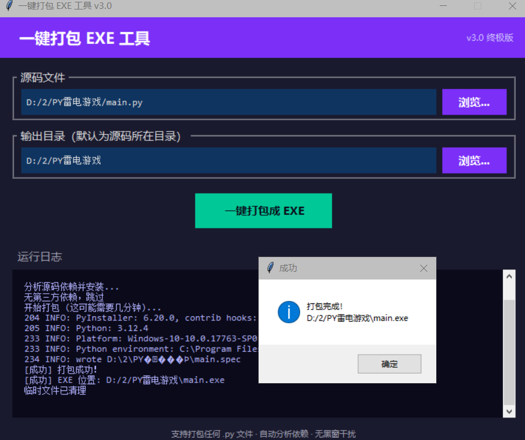Viewport: 525px width, 440px height.
Task: Click log line 无第三方依赖，跳过
Action: point(64,297)
